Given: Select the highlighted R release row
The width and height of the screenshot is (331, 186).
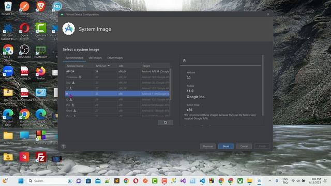Looking at the screenshot, I should tap(117, 94).
